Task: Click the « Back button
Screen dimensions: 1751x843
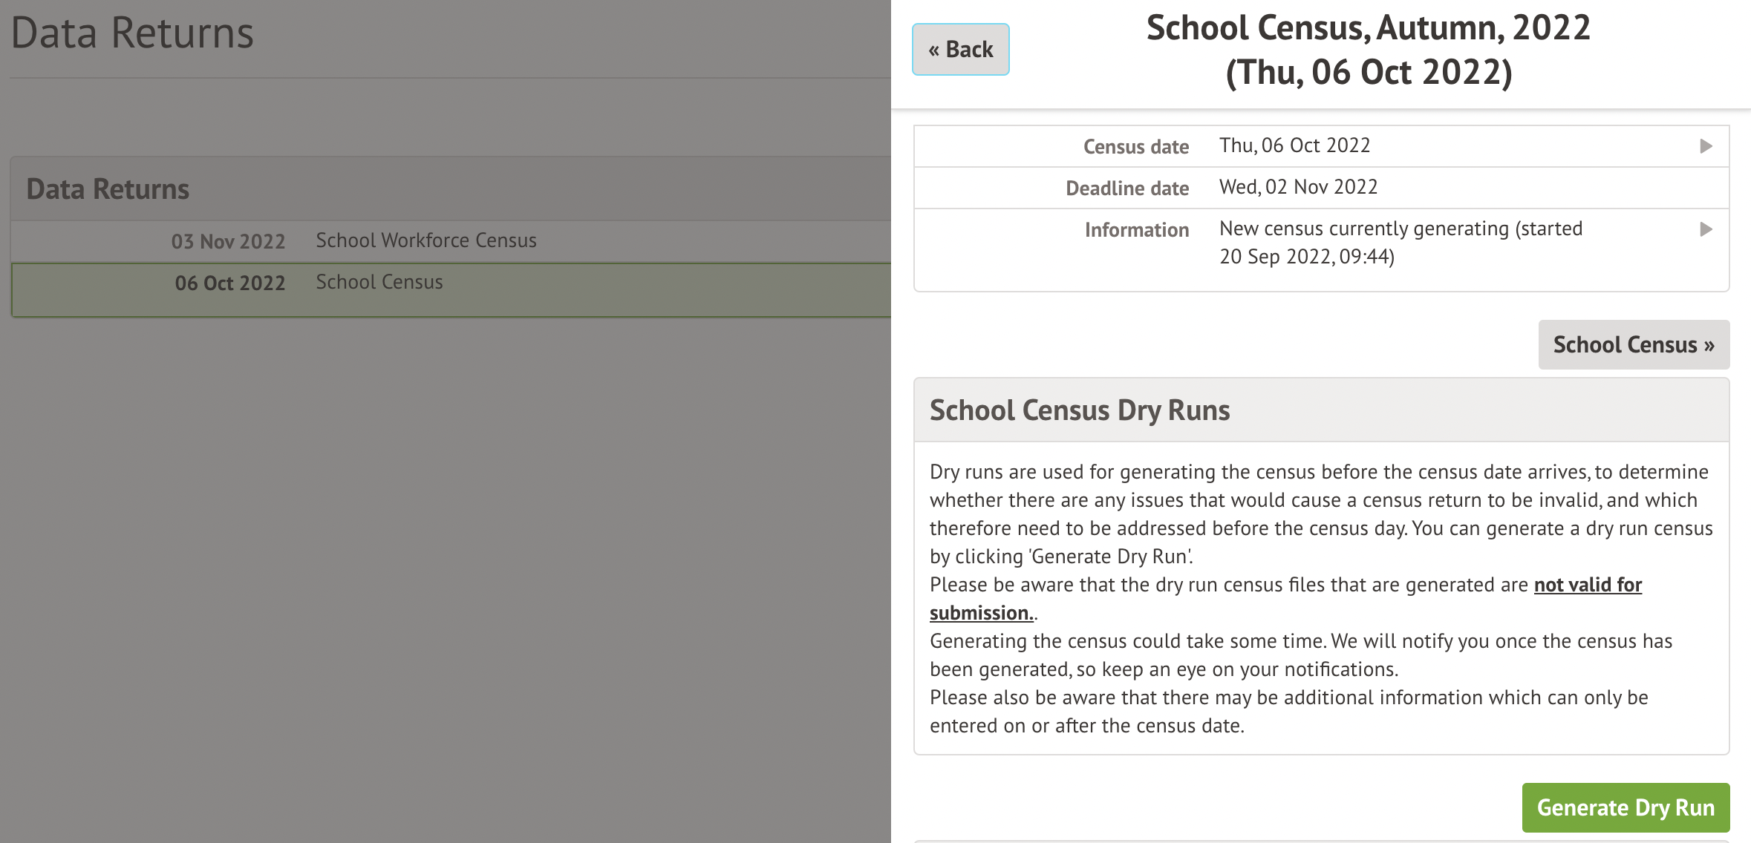Action: 960,50
